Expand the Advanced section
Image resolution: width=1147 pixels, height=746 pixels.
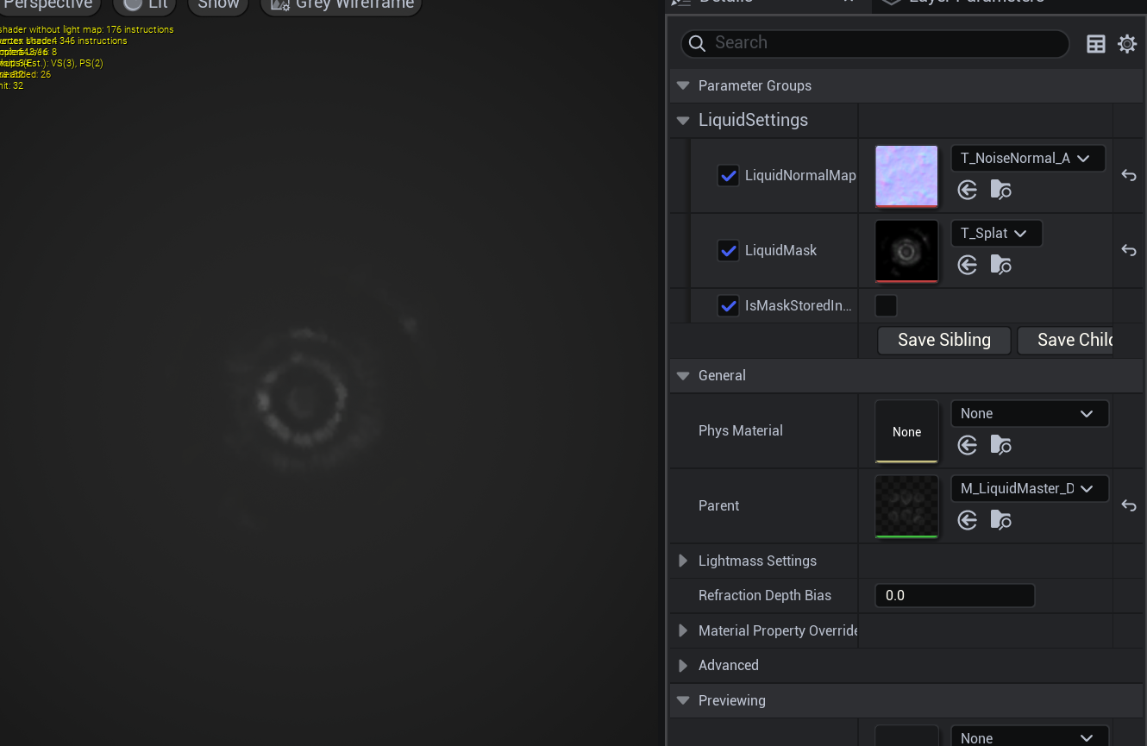(683, 666)
